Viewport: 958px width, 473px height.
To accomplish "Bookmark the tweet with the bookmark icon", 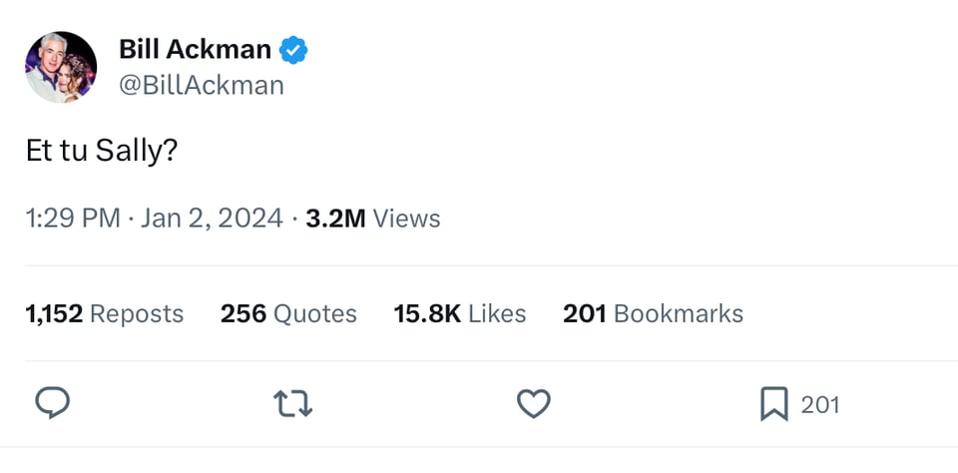I will 774,403.
